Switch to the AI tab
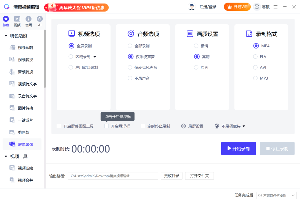 (40, 21)
